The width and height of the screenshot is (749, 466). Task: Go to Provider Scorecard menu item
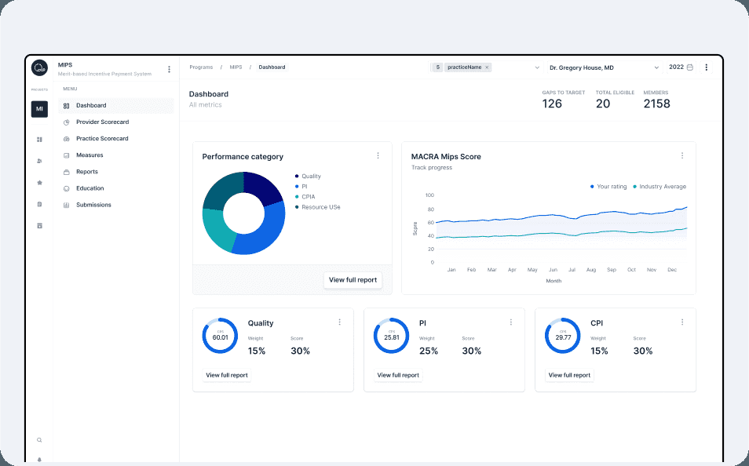102,122
